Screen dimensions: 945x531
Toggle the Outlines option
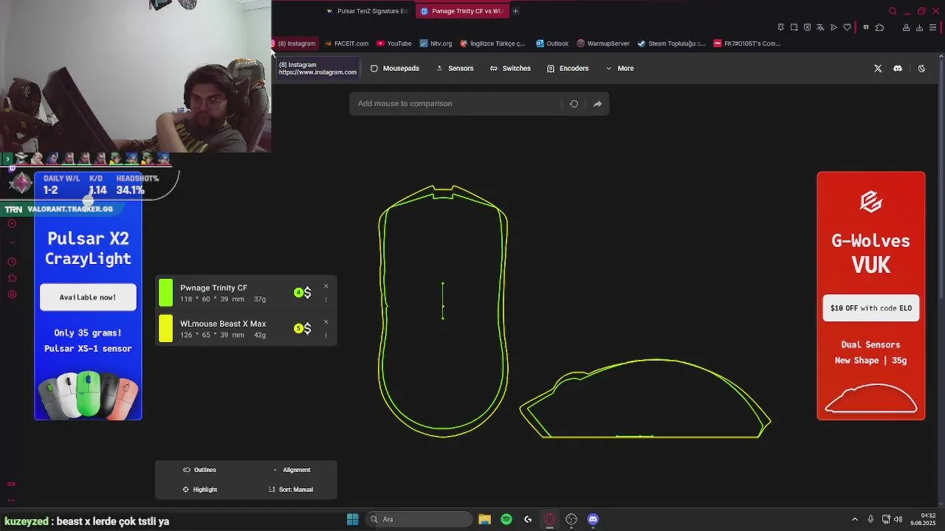tap(199, 470)
